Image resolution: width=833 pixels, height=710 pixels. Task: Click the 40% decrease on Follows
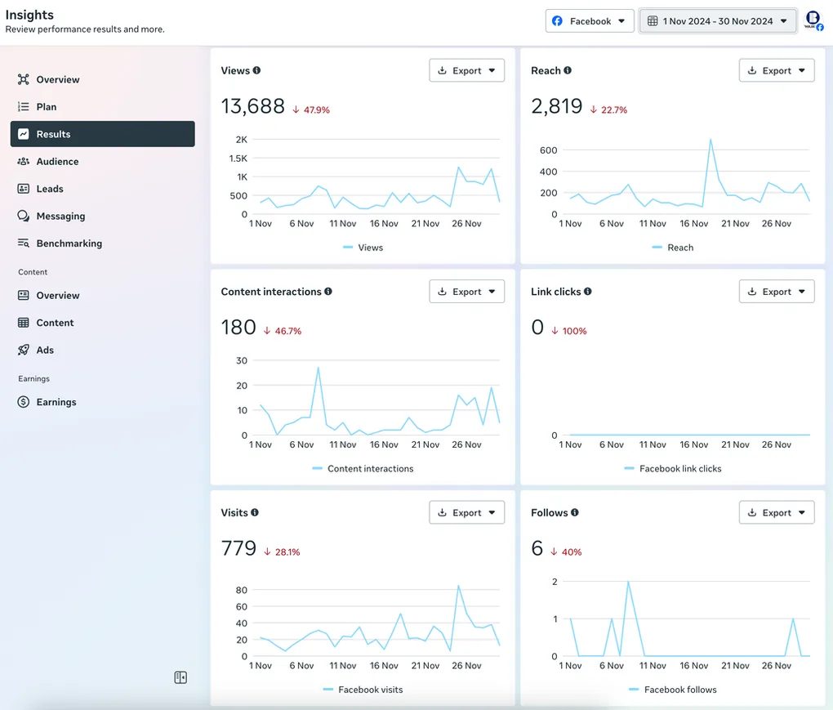566,552
